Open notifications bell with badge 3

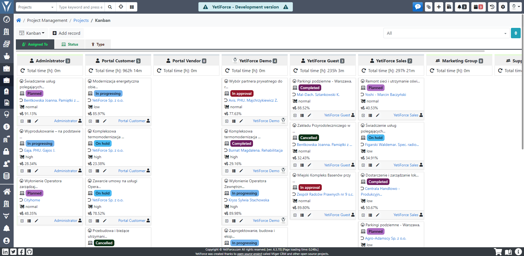tap(462, 7)
